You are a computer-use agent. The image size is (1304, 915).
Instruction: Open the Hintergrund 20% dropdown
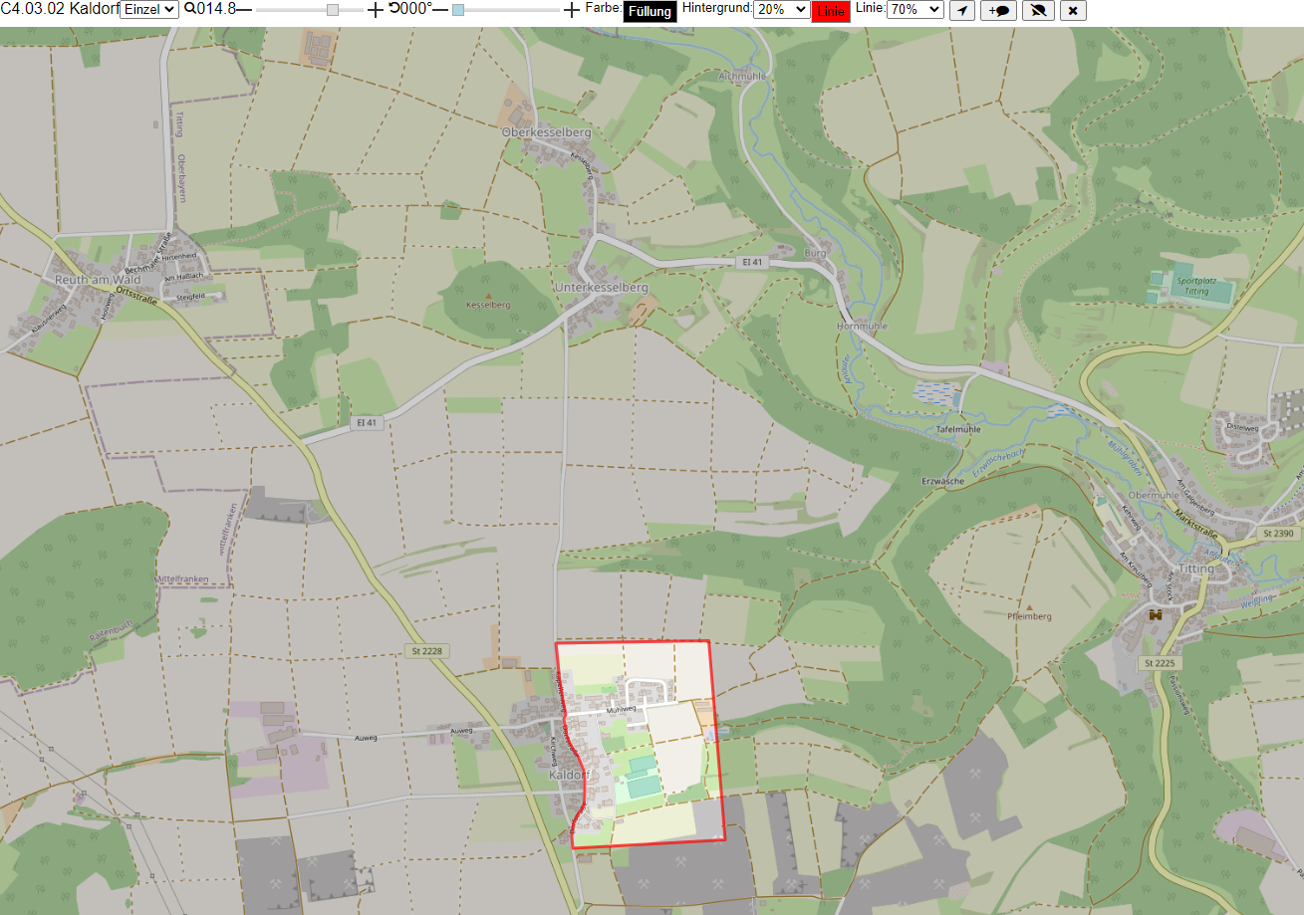tap(781, 9)
